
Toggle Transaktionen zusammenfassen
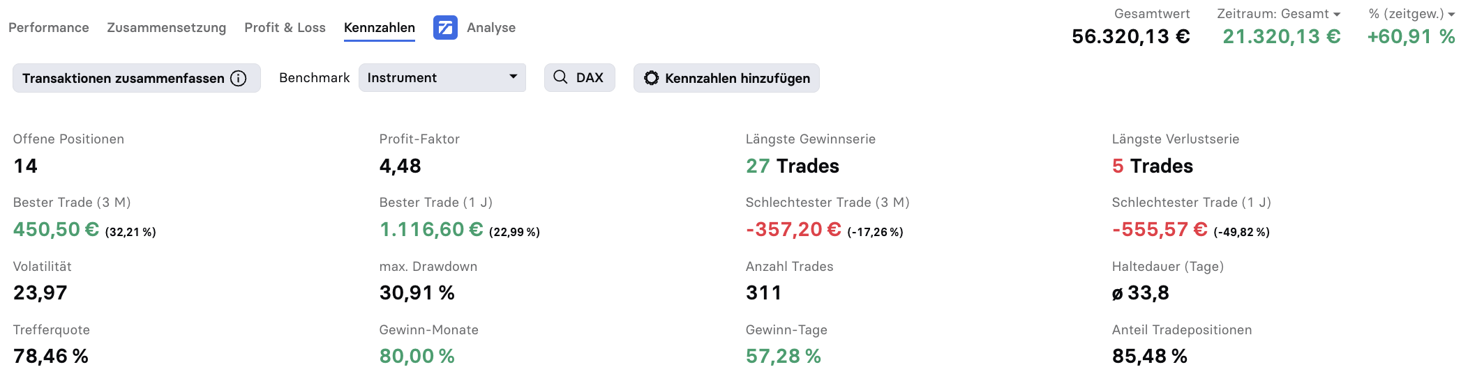pyautogui.click(x=137, y=78)
